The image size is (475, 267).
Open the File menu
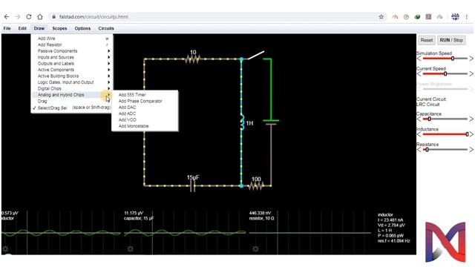[7, 28]
